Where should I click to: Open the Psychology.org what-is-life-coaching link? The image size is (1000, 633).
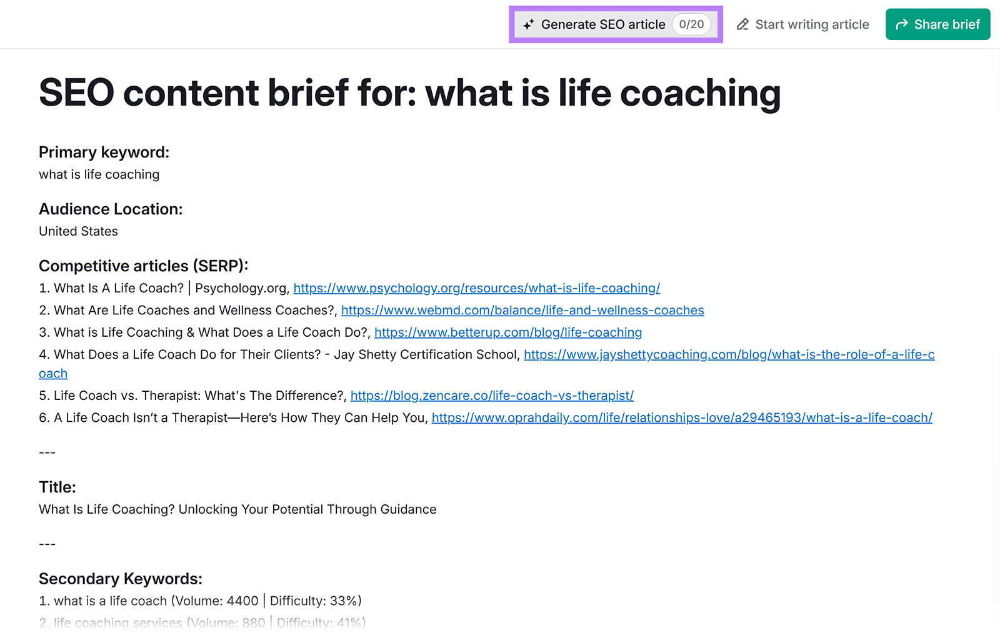(x=477, y=288)
